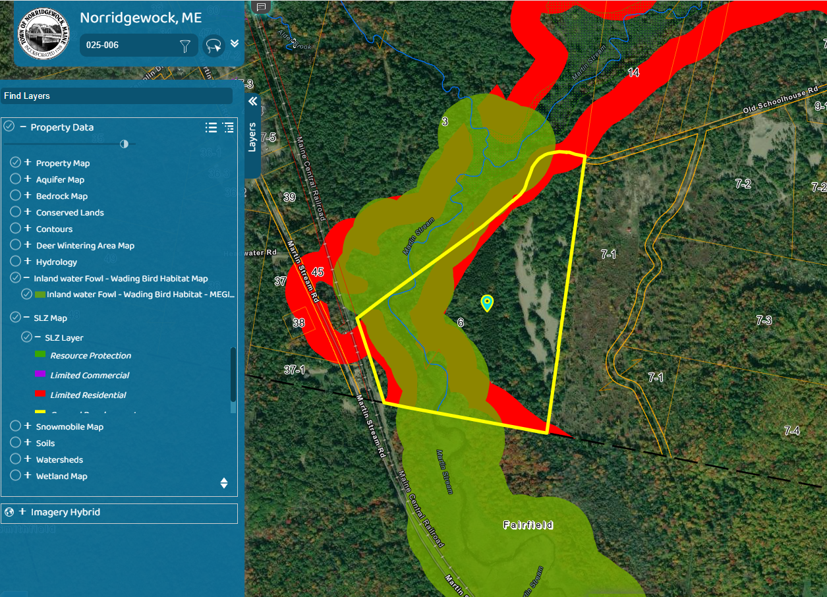The height and width of the screenshot is (597, 827).
Task: Uncheck the SLZ Layer sublayer
Action: (26, 337)
